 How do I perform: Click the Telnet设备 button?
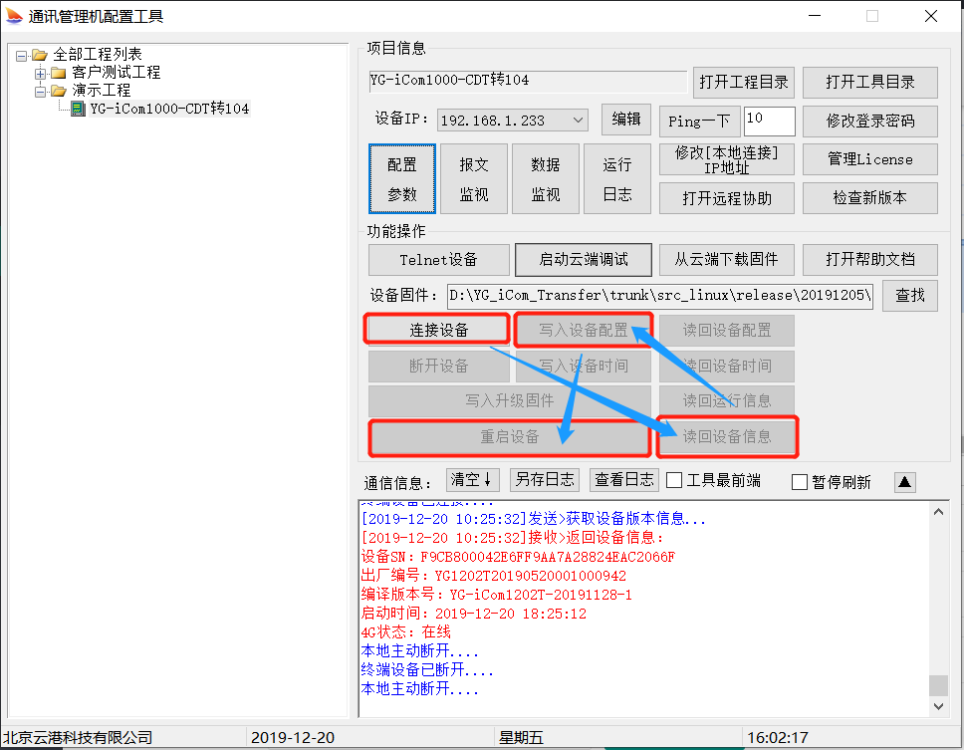click(439, 260)
